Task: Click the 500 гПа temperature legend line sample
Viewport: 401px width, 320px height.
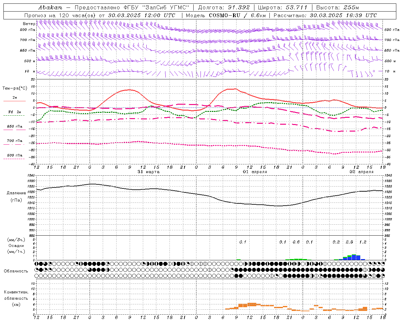Action: [14, 159]
